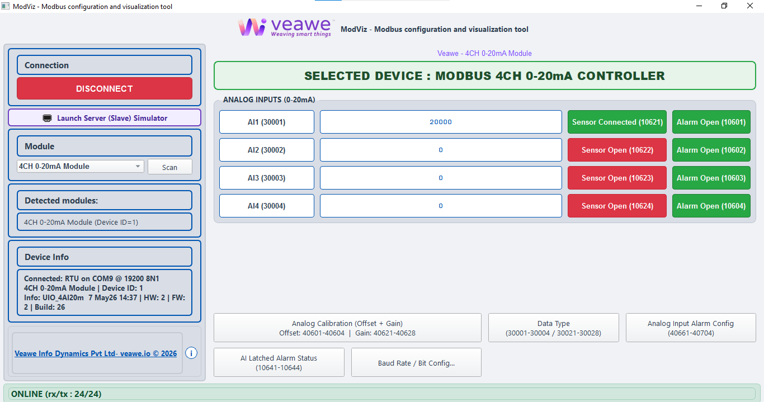Click Alarm Open (10601) indicator

[x=711, y=122]
